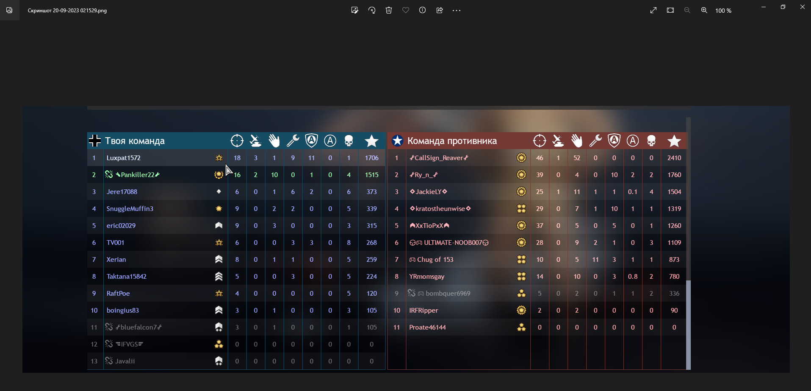
Task: Select player Luxpat1572 row in your team
Action: (236, 158)
